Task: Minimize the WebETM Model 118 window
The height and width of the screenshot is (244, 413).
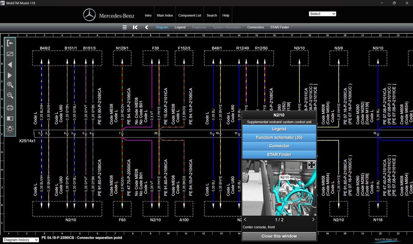Action: 382,3
